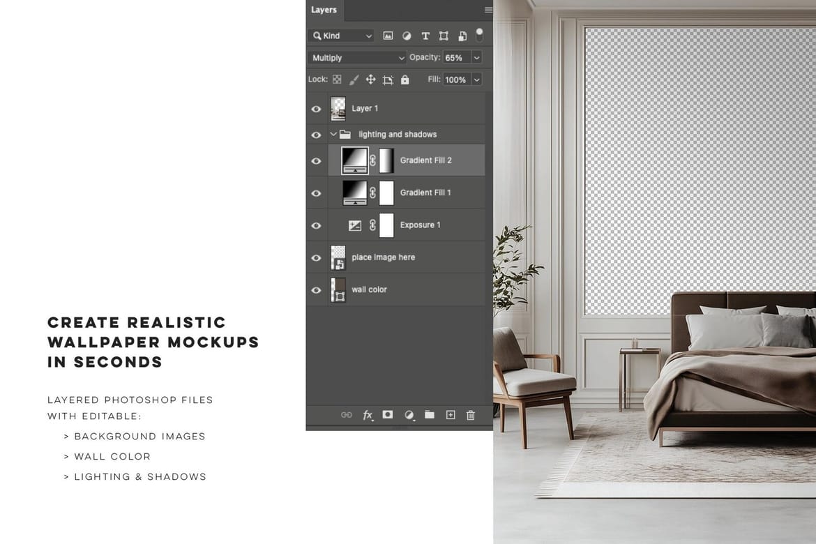This screenshot has width=816, height=544.
Task: Hide the wall color layer
Action: point(316,290)
